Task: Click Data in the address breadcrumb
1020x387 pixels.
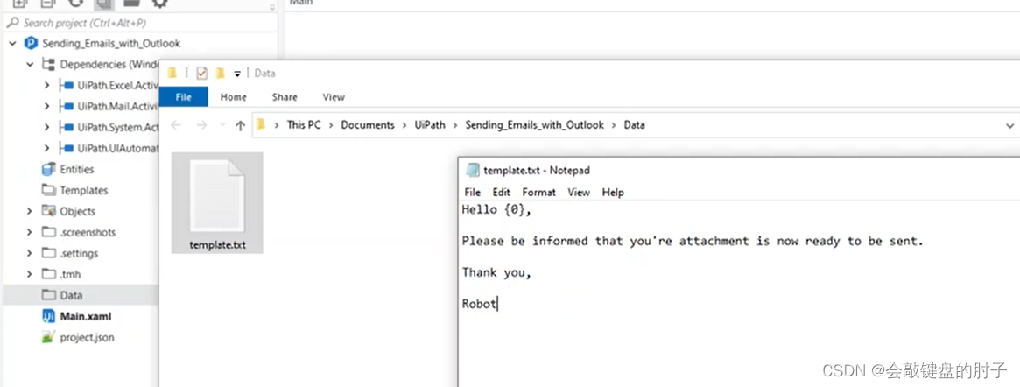Action: click(634, 125)
